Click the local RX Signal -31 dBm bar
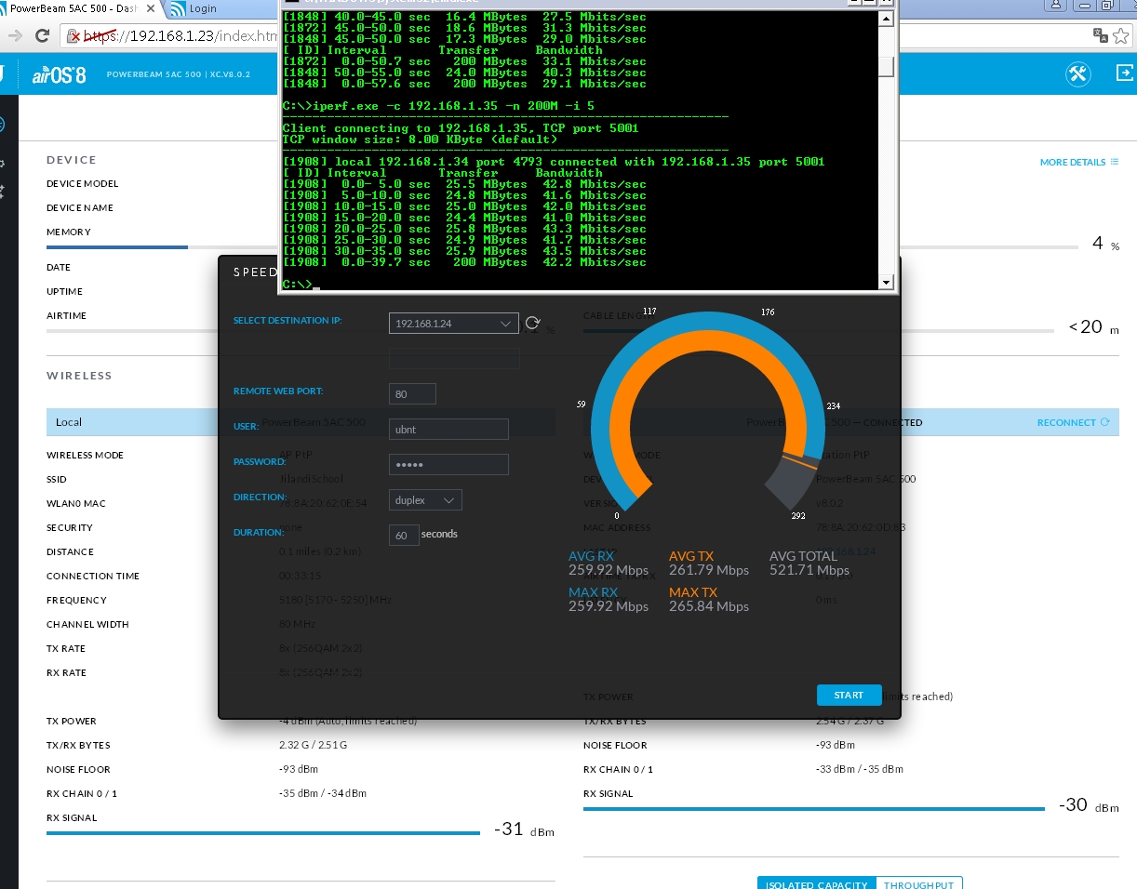Viewport: 1137px width, 889px height. pos(264,833)
